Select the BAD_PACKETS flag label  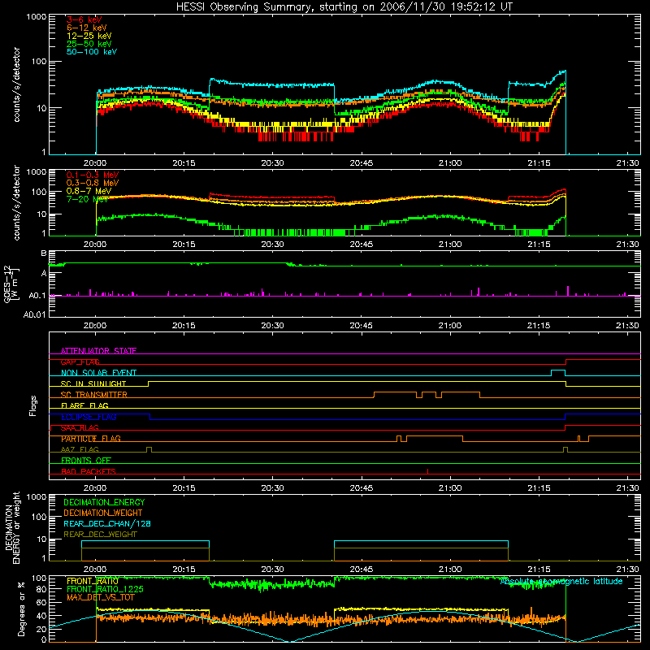pyautogui.click(x=89, y=471)
